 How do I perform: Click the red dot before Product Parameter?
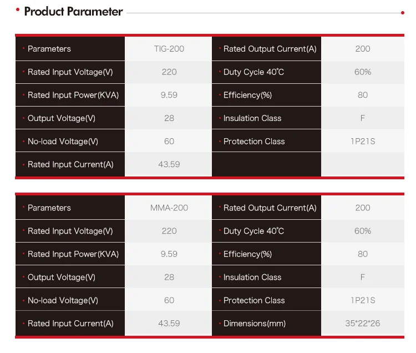[x=18, y=9]
